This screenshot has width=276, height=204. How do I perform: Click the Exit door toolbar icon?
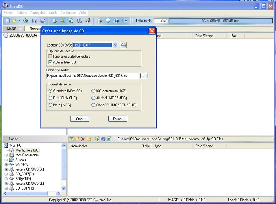click(125, 21)
